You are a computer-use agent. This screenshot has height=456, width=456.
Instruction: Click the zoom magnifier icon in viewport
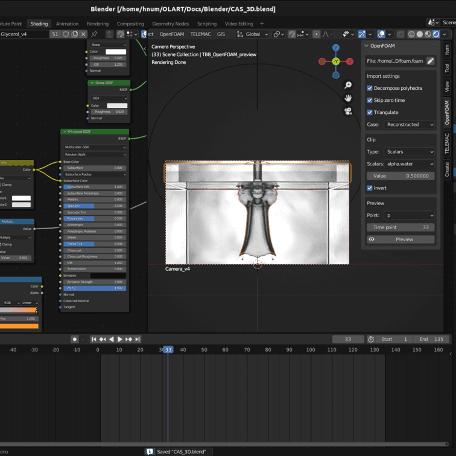pyautogui.click(x=348, y=86)
